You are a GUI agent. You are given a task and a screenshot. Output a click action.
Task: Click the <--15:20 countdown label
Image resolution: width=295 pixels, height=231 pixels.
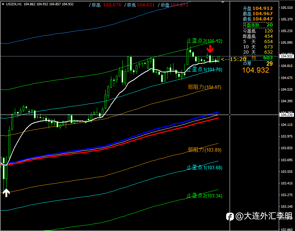[x=234, y=59]
